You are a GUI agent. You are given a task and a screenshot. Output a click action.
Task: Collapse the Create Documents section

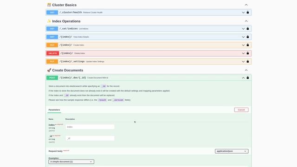pyautogui.click(x=246, y=70)
